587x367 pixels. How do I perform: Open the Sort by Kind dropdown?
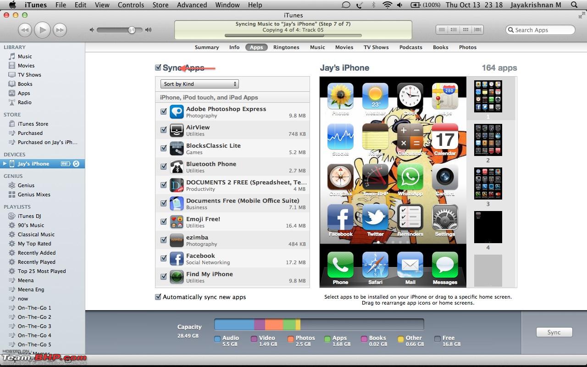[199, 84]
